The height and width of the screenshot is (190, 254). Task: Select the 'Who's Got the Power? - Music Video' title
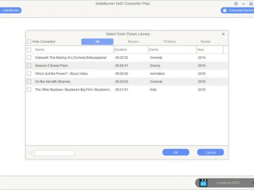coord(61,73)
